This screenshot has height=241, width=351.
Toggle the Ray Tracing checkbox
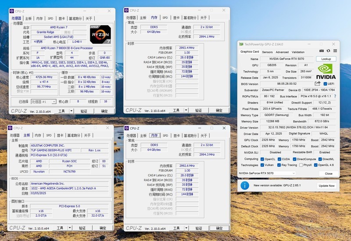[279, 165]
